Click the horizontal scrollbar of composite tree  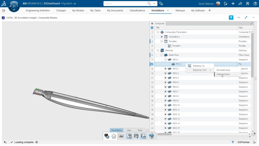tap(165, 134)
